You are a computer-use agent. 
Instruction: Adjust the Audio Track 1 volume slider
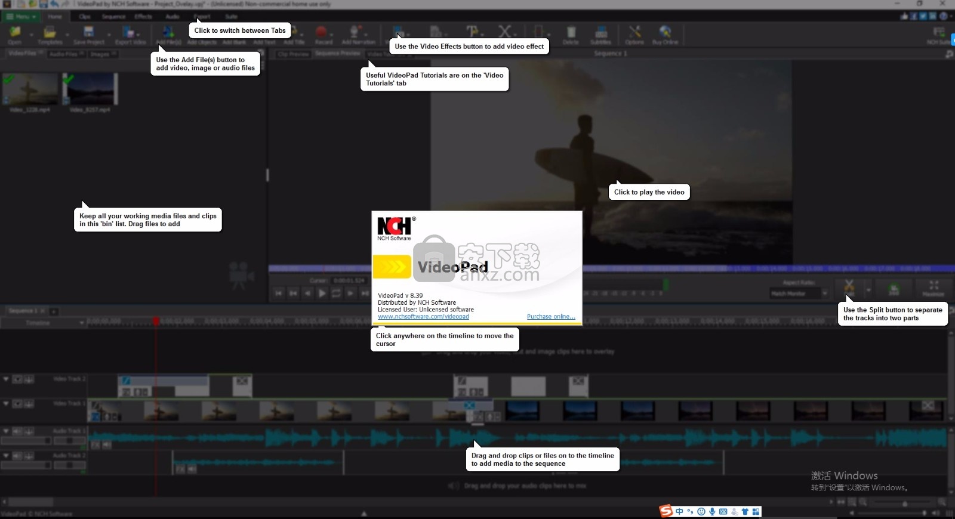(25, 441)
